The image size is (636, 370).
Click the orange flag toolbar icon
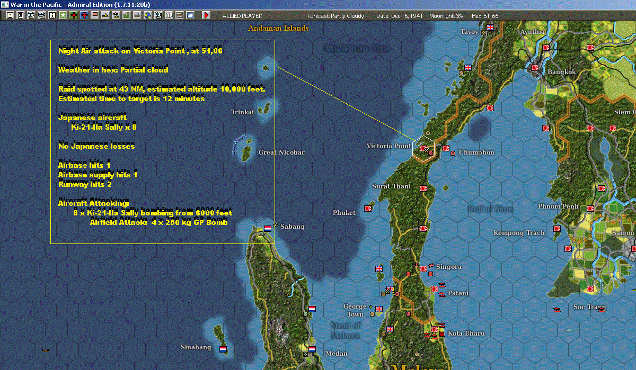(95, 16)
